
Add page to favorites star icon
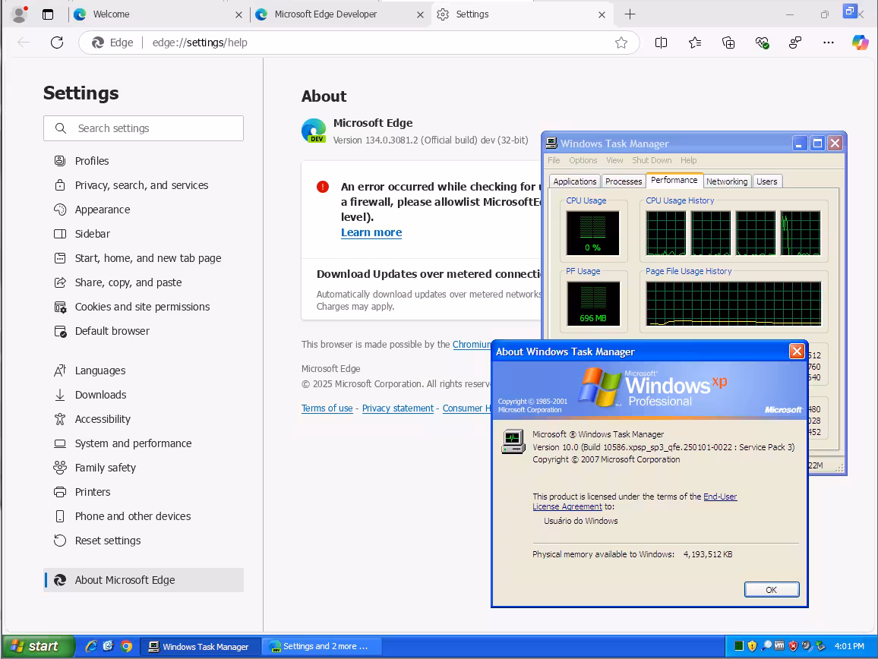(x=621, y=43)
